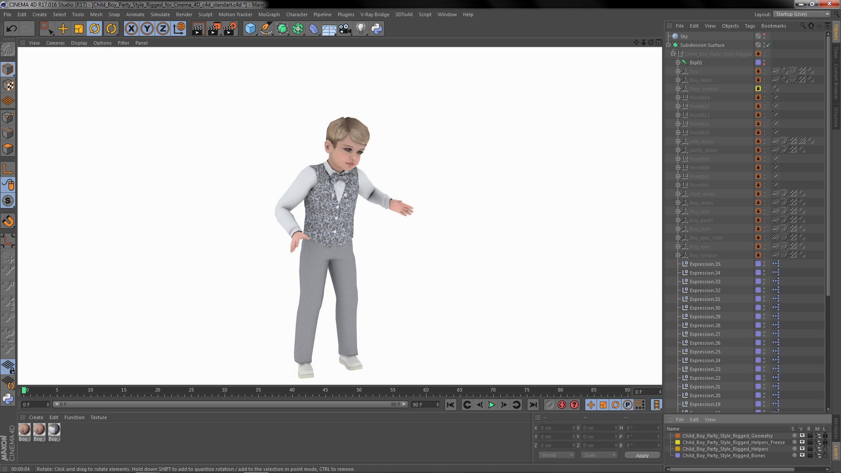Select the Move tool
Screen dimensions: 841x473
pyautogui.click(x=63, y=29)
